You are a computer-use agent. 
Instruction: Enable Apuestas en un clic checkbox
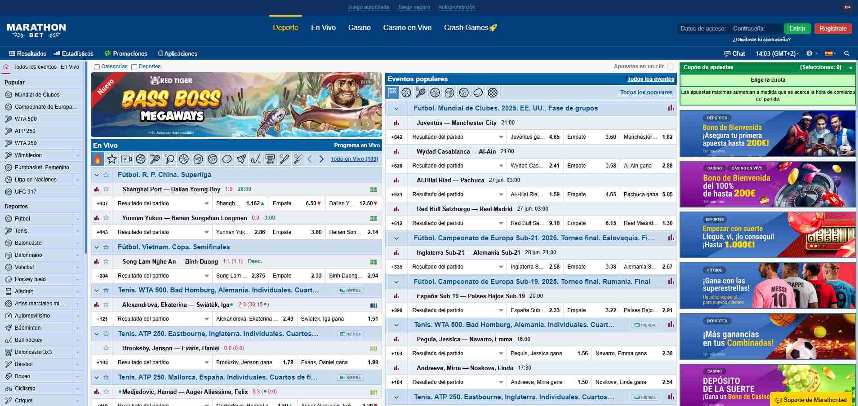[671, 66]
